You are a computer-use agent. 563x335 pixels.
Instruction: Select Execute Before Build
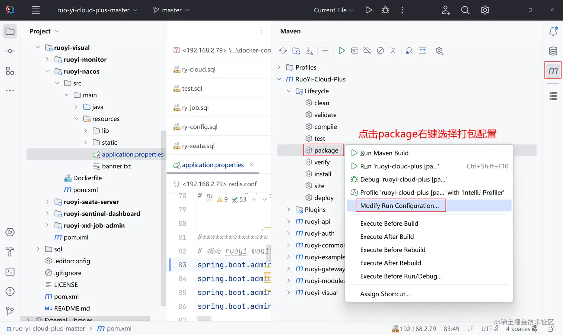[x=429, y=223]
